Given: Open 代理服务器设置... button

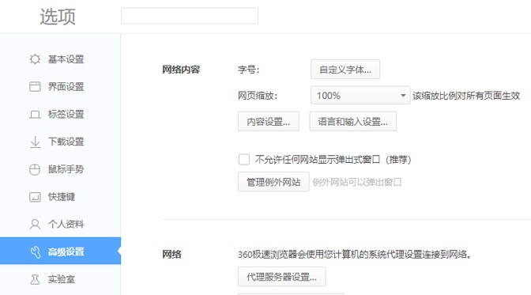Looking at the screenshot, I should coord(282,277).
